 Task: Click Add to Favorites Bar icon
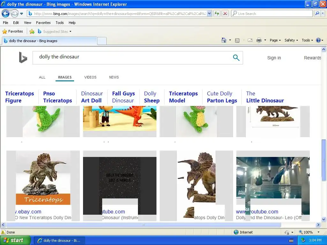click(x=32, y=32)
